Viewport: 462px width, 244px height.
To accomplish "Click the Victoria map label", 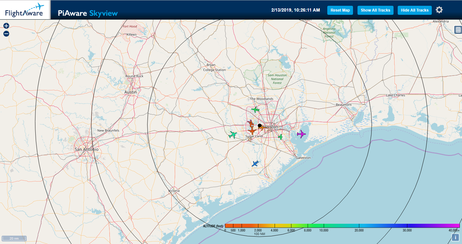I will coord(174,191).
